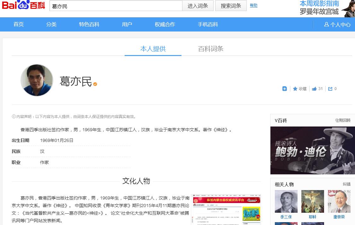Open 分类 in the navigation bar
The image size is (355, 225).
[51, 25]
